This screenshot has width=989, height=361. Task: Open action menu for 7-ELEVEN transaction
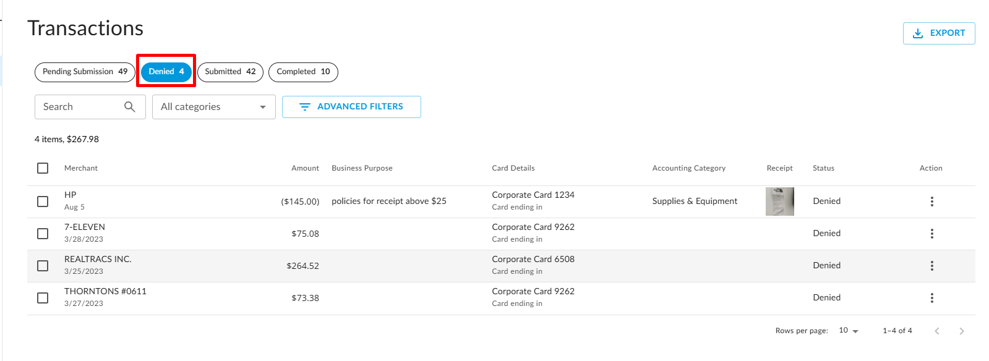[x=931, y=234]
